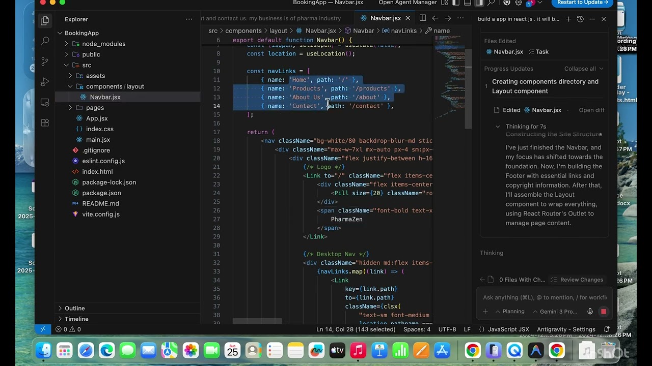Click navLinks breadcrumb segment
652x366 pixels.
pos(399,30)
